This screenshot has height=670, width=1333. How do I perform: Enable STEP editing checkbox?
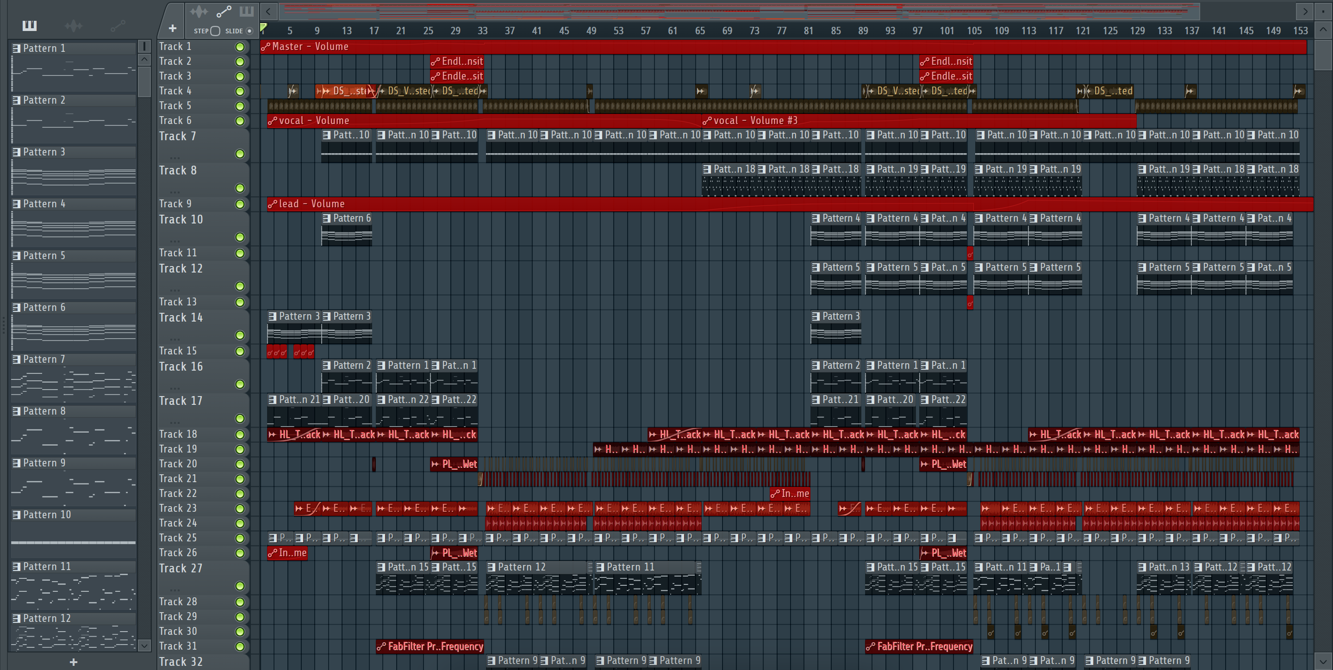pos(215,31)
